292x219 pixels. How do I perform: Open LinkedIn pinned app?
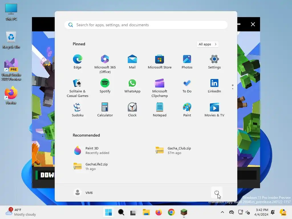click(x=214, y=86)
